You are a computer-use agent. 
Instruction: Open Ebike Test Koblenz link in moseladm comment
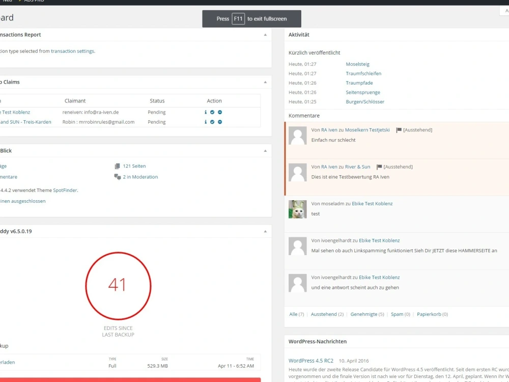coord(372,203)
